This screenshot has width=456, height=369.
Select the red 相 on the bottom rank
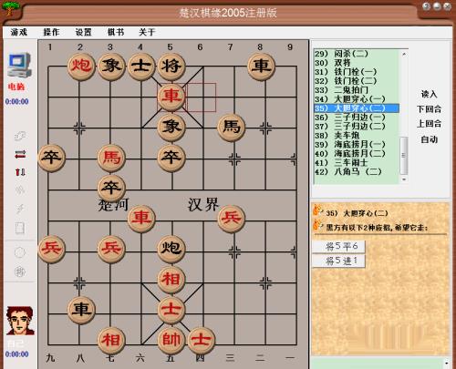tap(111, 341)
